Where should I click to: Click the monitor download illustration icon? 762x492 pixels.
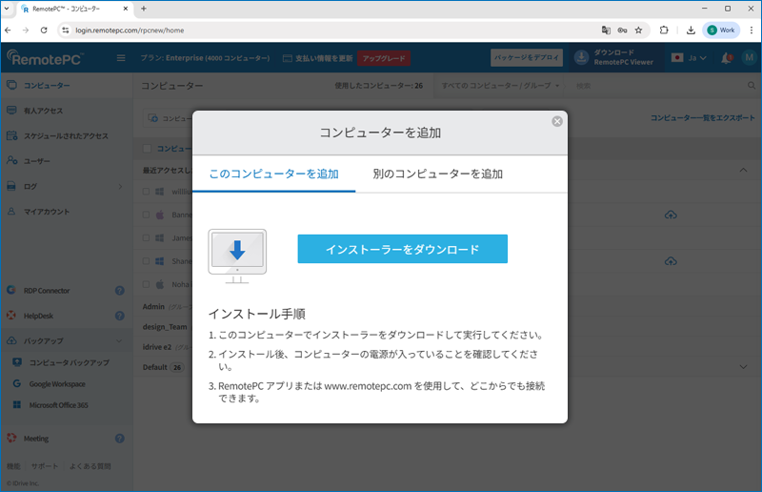pyautogui.click(x=237, y=256)
